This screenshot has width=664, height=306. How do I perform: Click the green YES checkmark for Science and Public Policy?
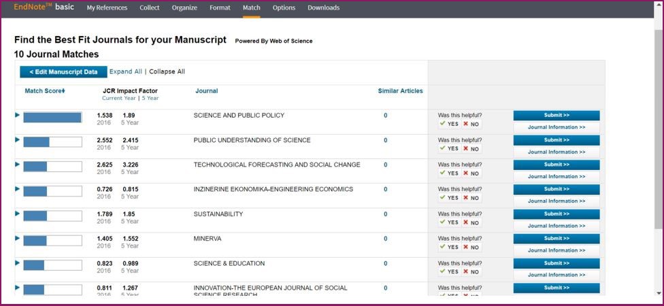pos(449,124)
